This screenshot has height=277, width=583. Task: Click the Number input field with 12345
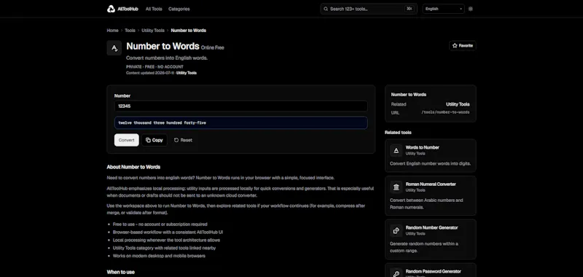[241, 106]
